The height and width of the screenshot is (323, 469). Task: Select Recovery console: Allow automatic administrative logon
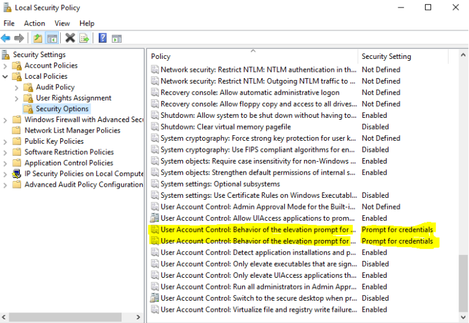tap(250, 92)
